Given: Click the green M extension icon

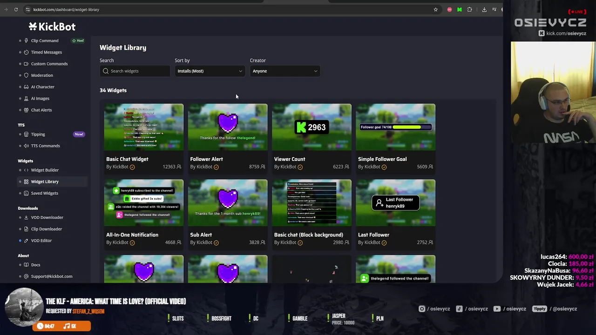Looking at the screenshot, I should click(x=459, y=9).
